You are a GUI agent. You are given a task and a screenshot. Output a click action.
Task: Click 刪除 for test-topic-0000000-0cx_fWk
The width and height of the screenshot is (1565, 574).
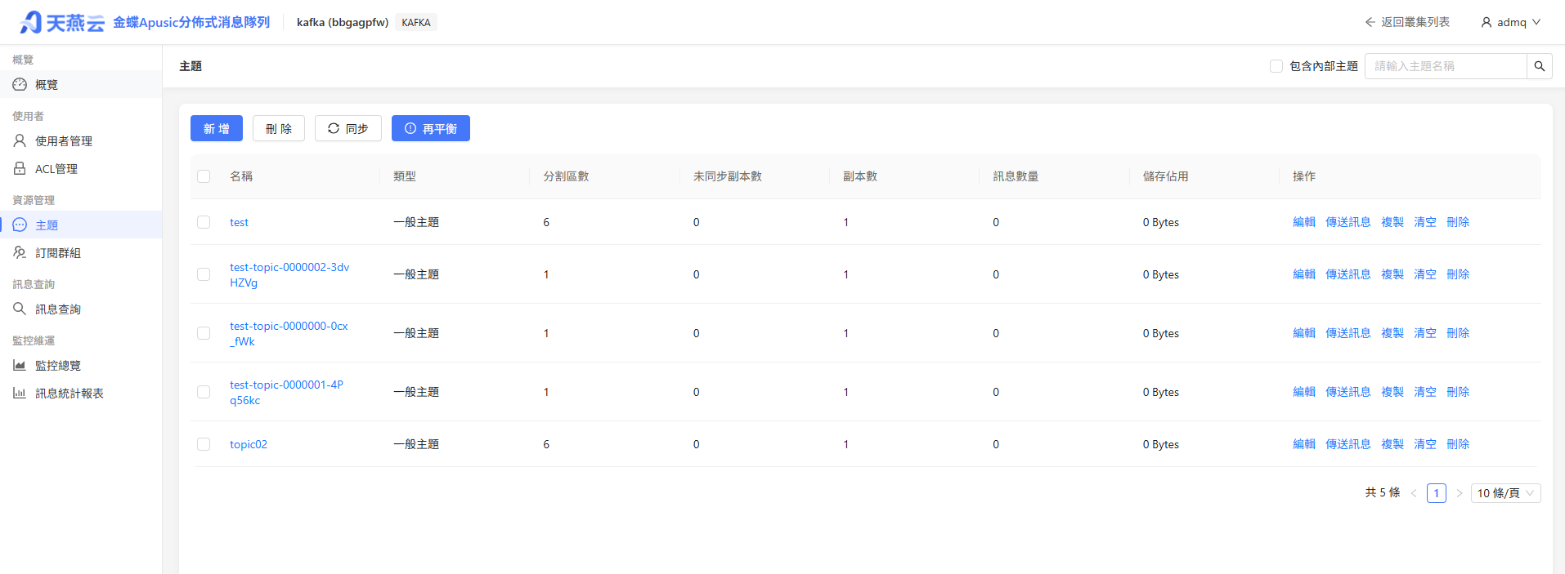pos(1458,333)
